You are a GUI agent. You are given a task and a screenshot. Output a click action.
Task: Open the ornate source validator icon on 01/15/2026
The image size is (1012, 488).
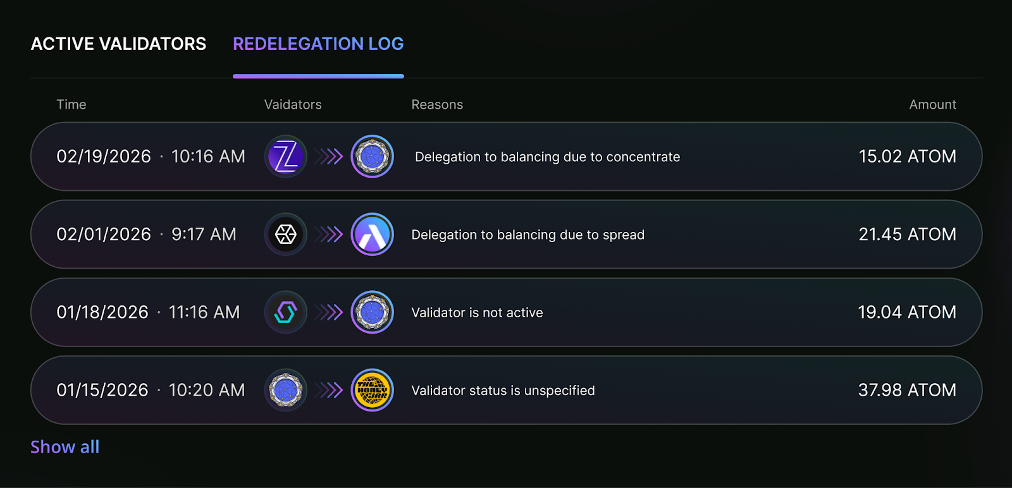(285, 390)
